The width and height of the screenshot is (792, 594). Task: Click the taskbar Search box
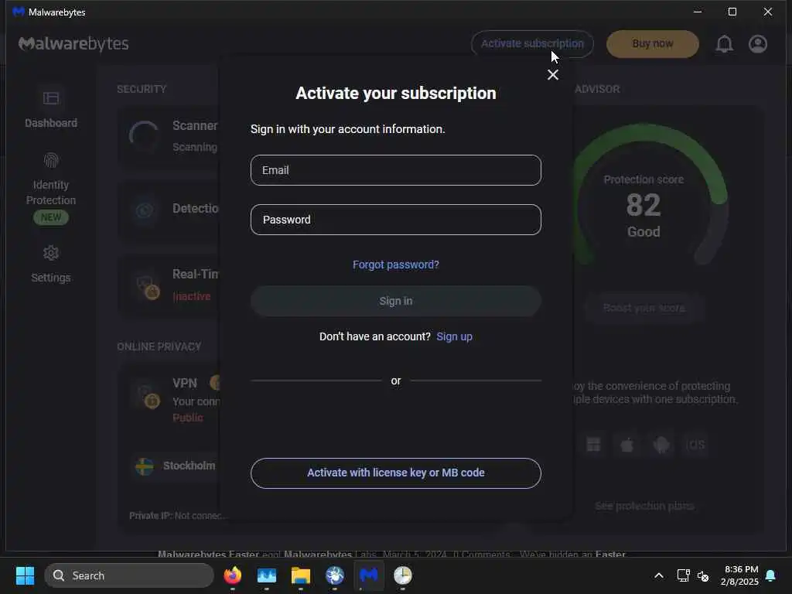pos(129,575)
